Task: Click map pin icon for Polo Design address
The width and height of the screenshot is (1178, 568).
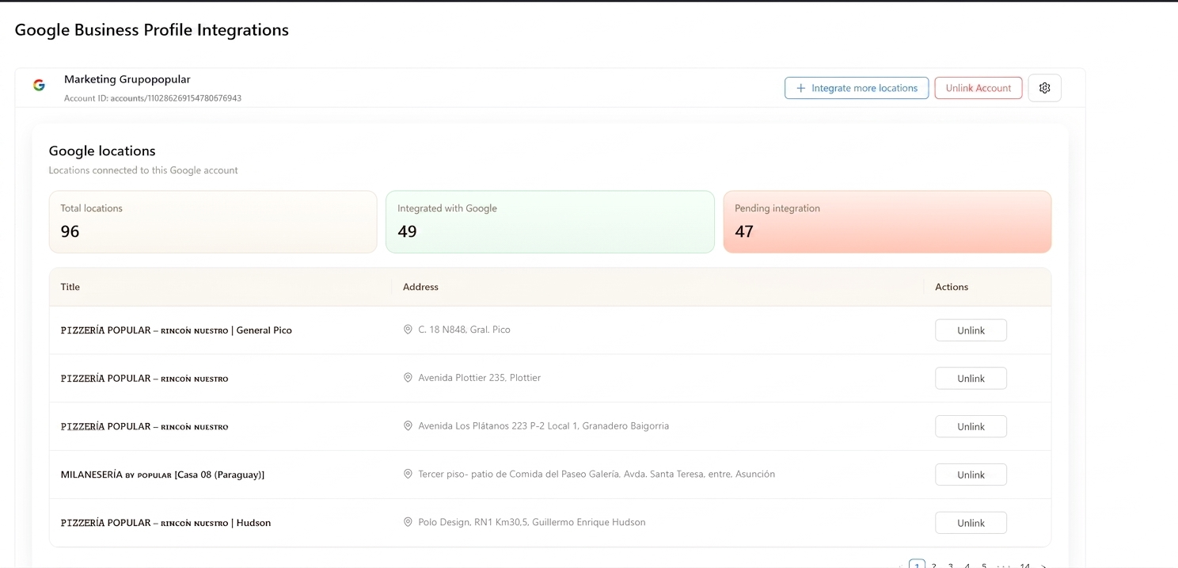Action: (408, 522)
